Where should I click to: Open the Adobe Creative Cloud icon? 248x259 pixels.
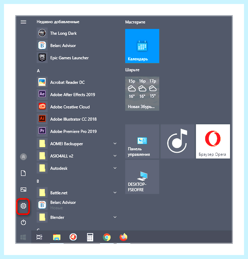(42, 107)
